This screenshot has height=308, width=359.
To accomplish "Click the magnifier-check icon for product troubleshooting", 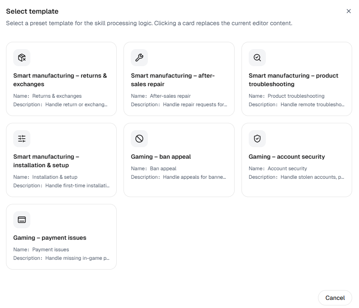I will [257, 58].
